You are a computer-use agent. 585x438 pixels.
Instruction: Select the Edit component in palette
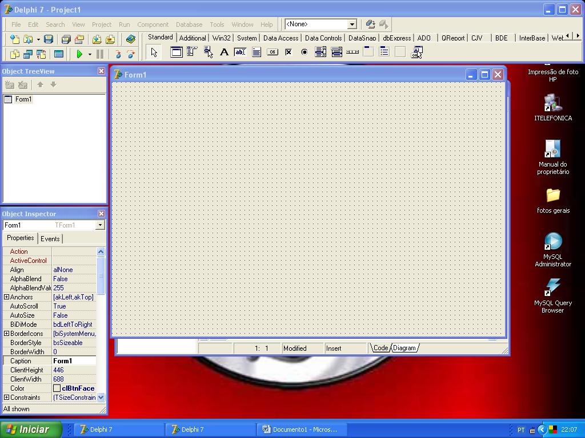coord(240,52)
